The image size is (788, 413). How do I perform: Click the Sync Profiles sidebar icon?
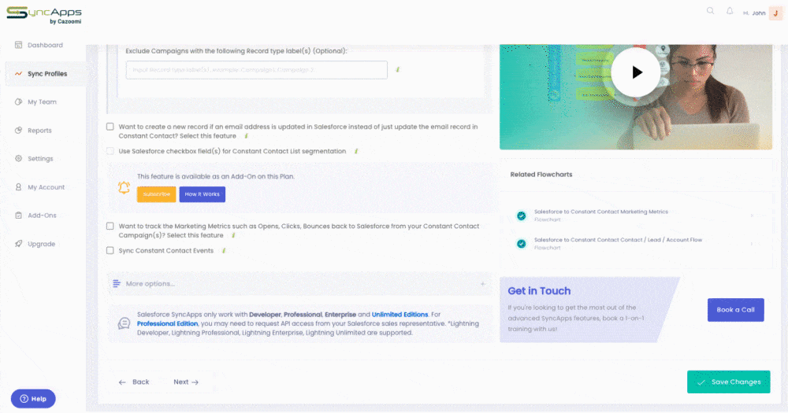(19, 73)
